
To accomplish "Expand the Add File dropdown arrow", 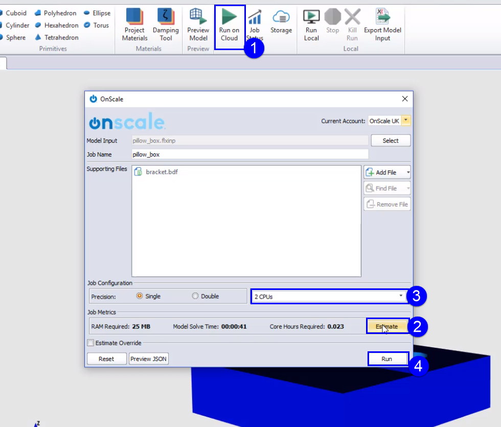I will pyautogui.click(x=408, y=172).
